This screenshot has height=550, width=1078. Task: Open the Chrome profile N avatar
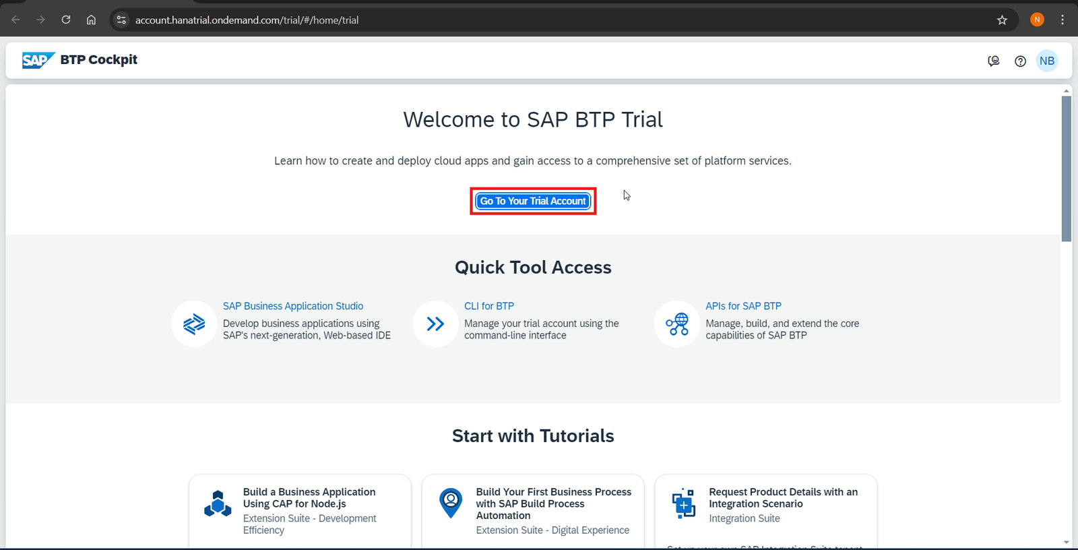tap(1037, 20)
